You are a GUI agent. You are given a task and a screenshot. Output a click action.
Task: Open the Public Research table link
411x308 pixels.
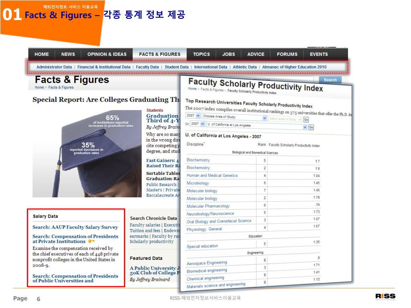click(161, 184)
